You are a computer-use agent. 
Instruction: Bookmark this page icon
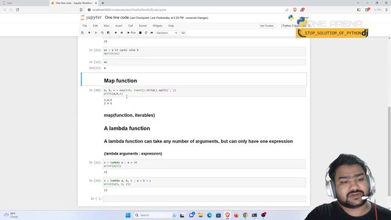point(81,10)
